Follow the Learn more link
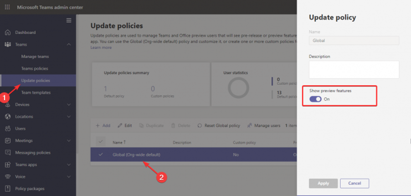Screen dimensions: 411x196 pos(101,47)
